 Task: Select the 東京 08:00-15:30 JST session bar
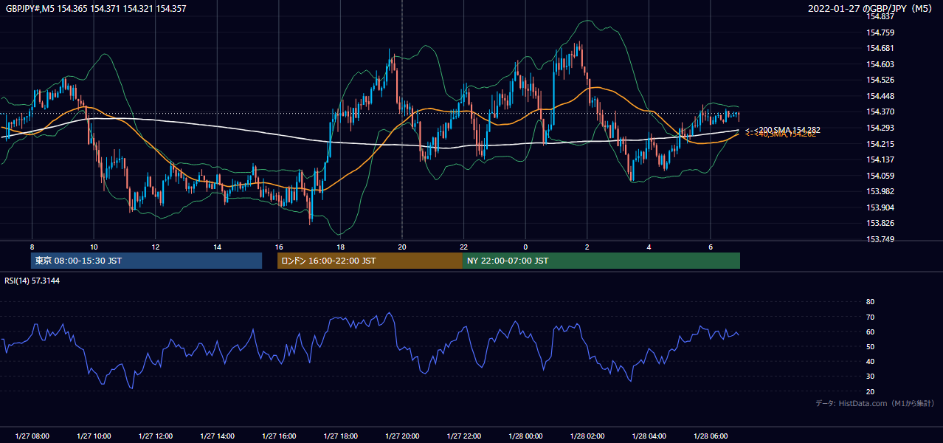[147, 261]
